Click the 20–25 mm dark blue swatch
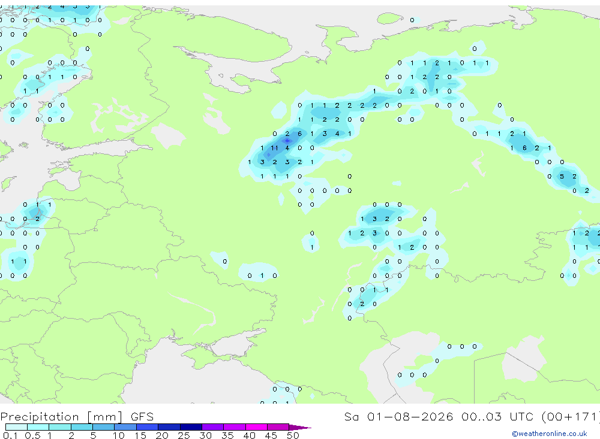The image size is (600, 439). tap(169, 427)
